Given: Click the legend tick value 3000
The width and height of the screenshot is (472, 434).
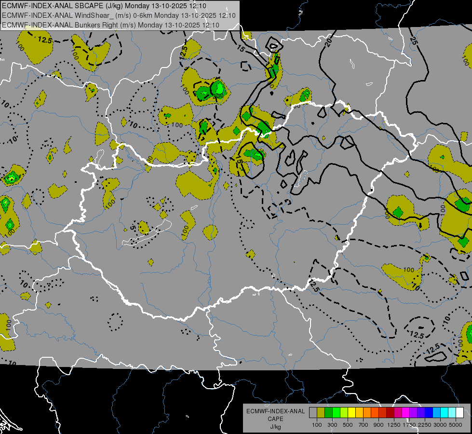Looking at the screenshot, I should [x=440, y=425].
